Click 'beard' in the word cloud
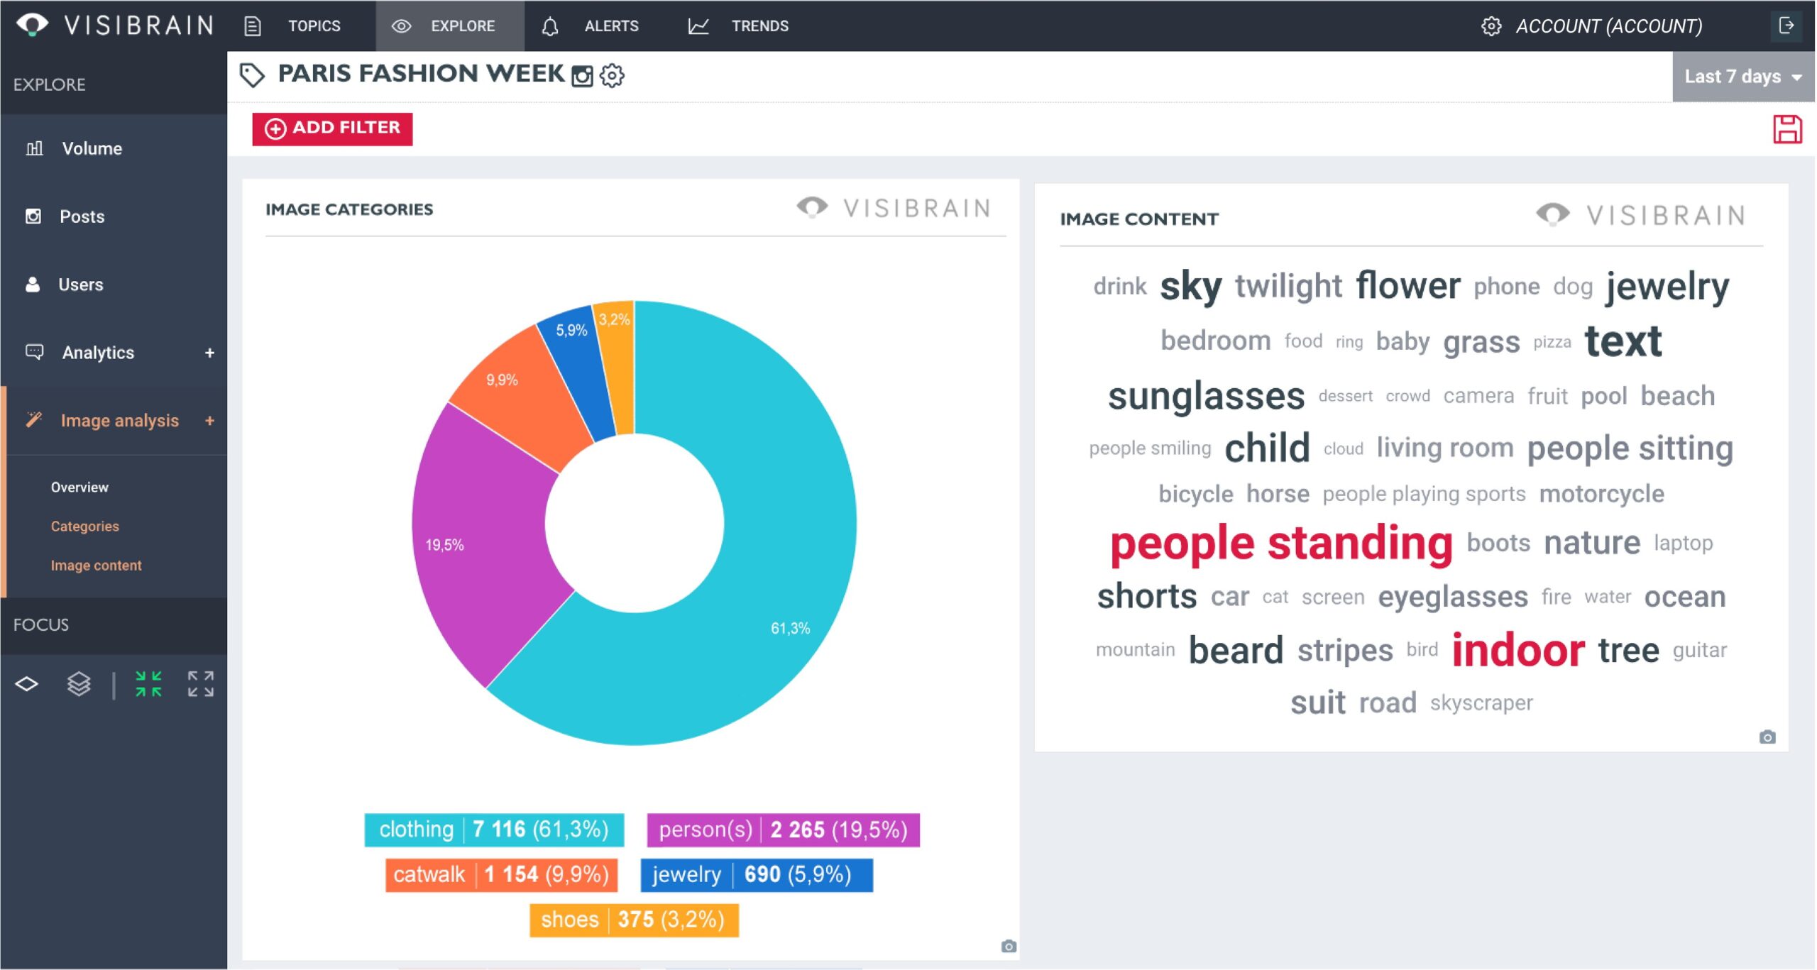This screenshot has width=1817, height=970. (x=1236, y=651)
